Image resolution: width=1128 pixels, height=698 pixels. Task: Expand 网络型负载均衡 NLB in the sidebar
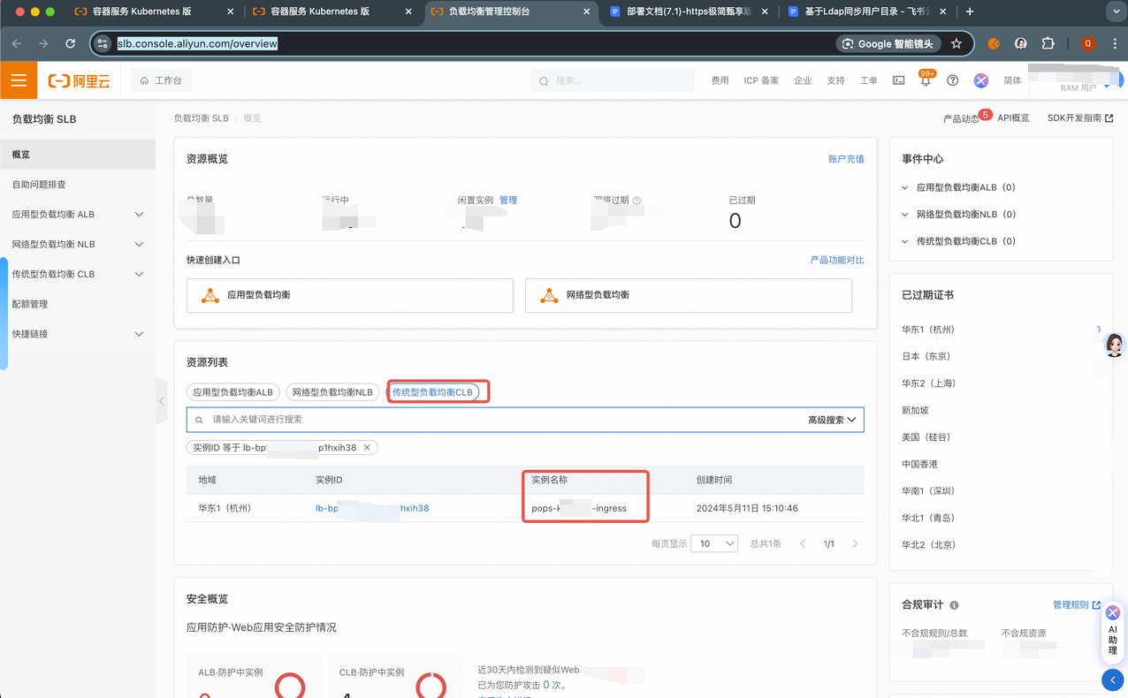78,245
